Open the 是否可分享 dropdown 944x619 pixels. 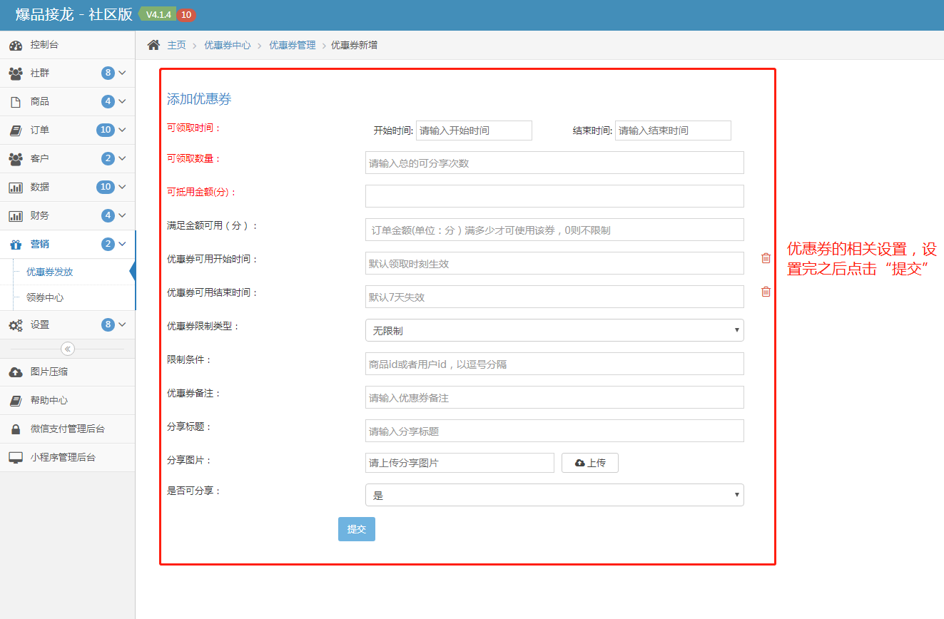pyautogui.click(x=554, y=495)
